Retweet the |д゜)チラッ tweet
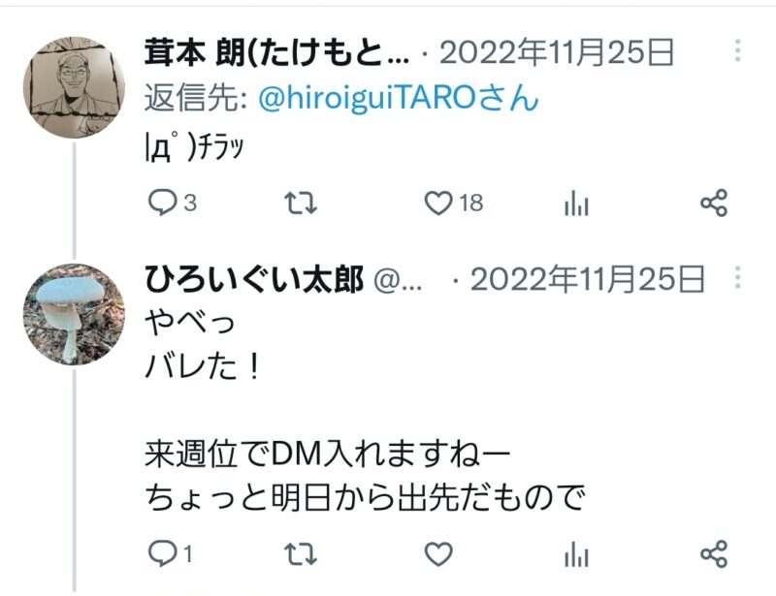The height and width of the screenshot is (596, 776). point(301,203)
